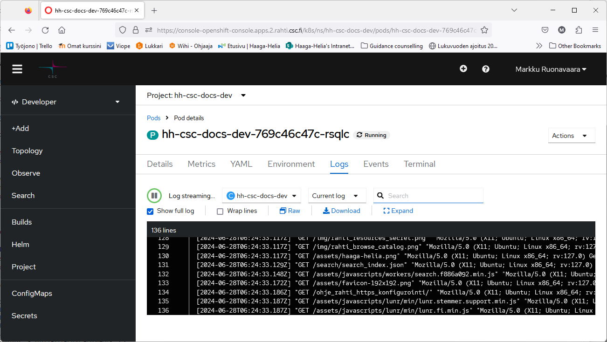This screenshot has width=607, height=342.
Task: Bookmark this page with the star icon
Action: [x=484, y=30]
